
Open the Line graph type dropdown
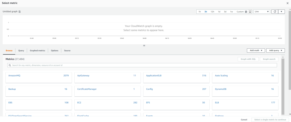click(262, 11)
